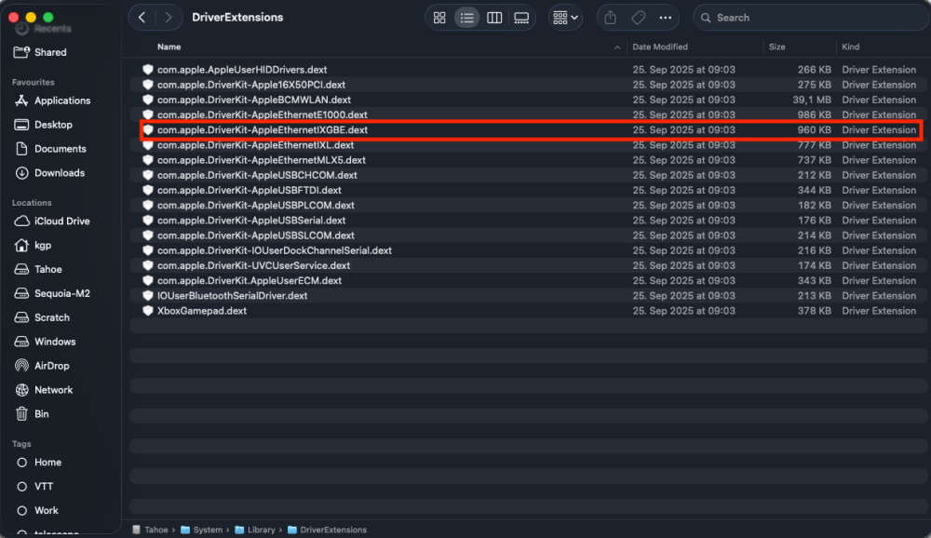Viewport: 931px width, 538px height.
Task: Select com.apple.DriverKit-AppleEthernetMLX5.dext file
Action: [x=529, y=160]
